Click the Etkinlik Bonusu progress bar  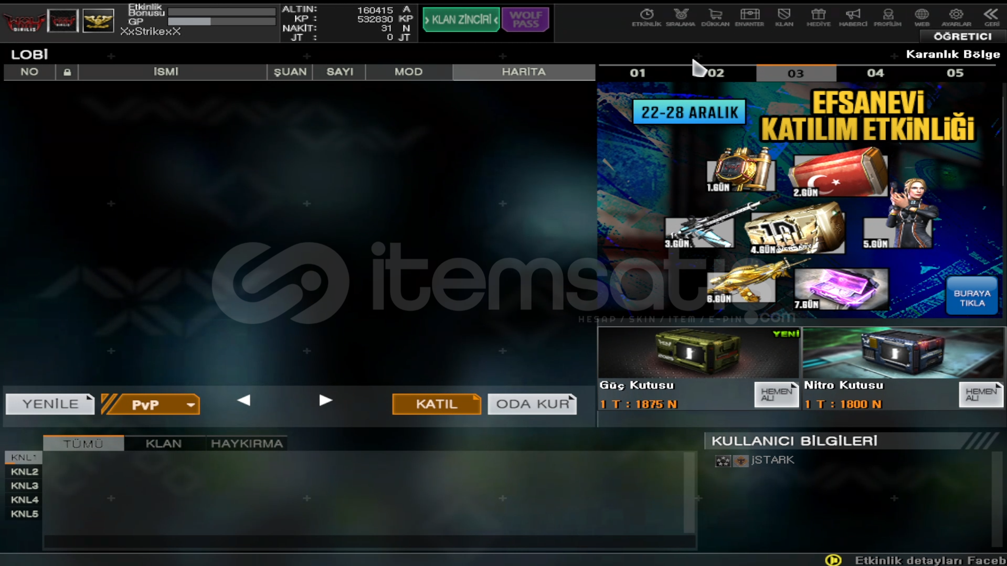tap(222, 12)
